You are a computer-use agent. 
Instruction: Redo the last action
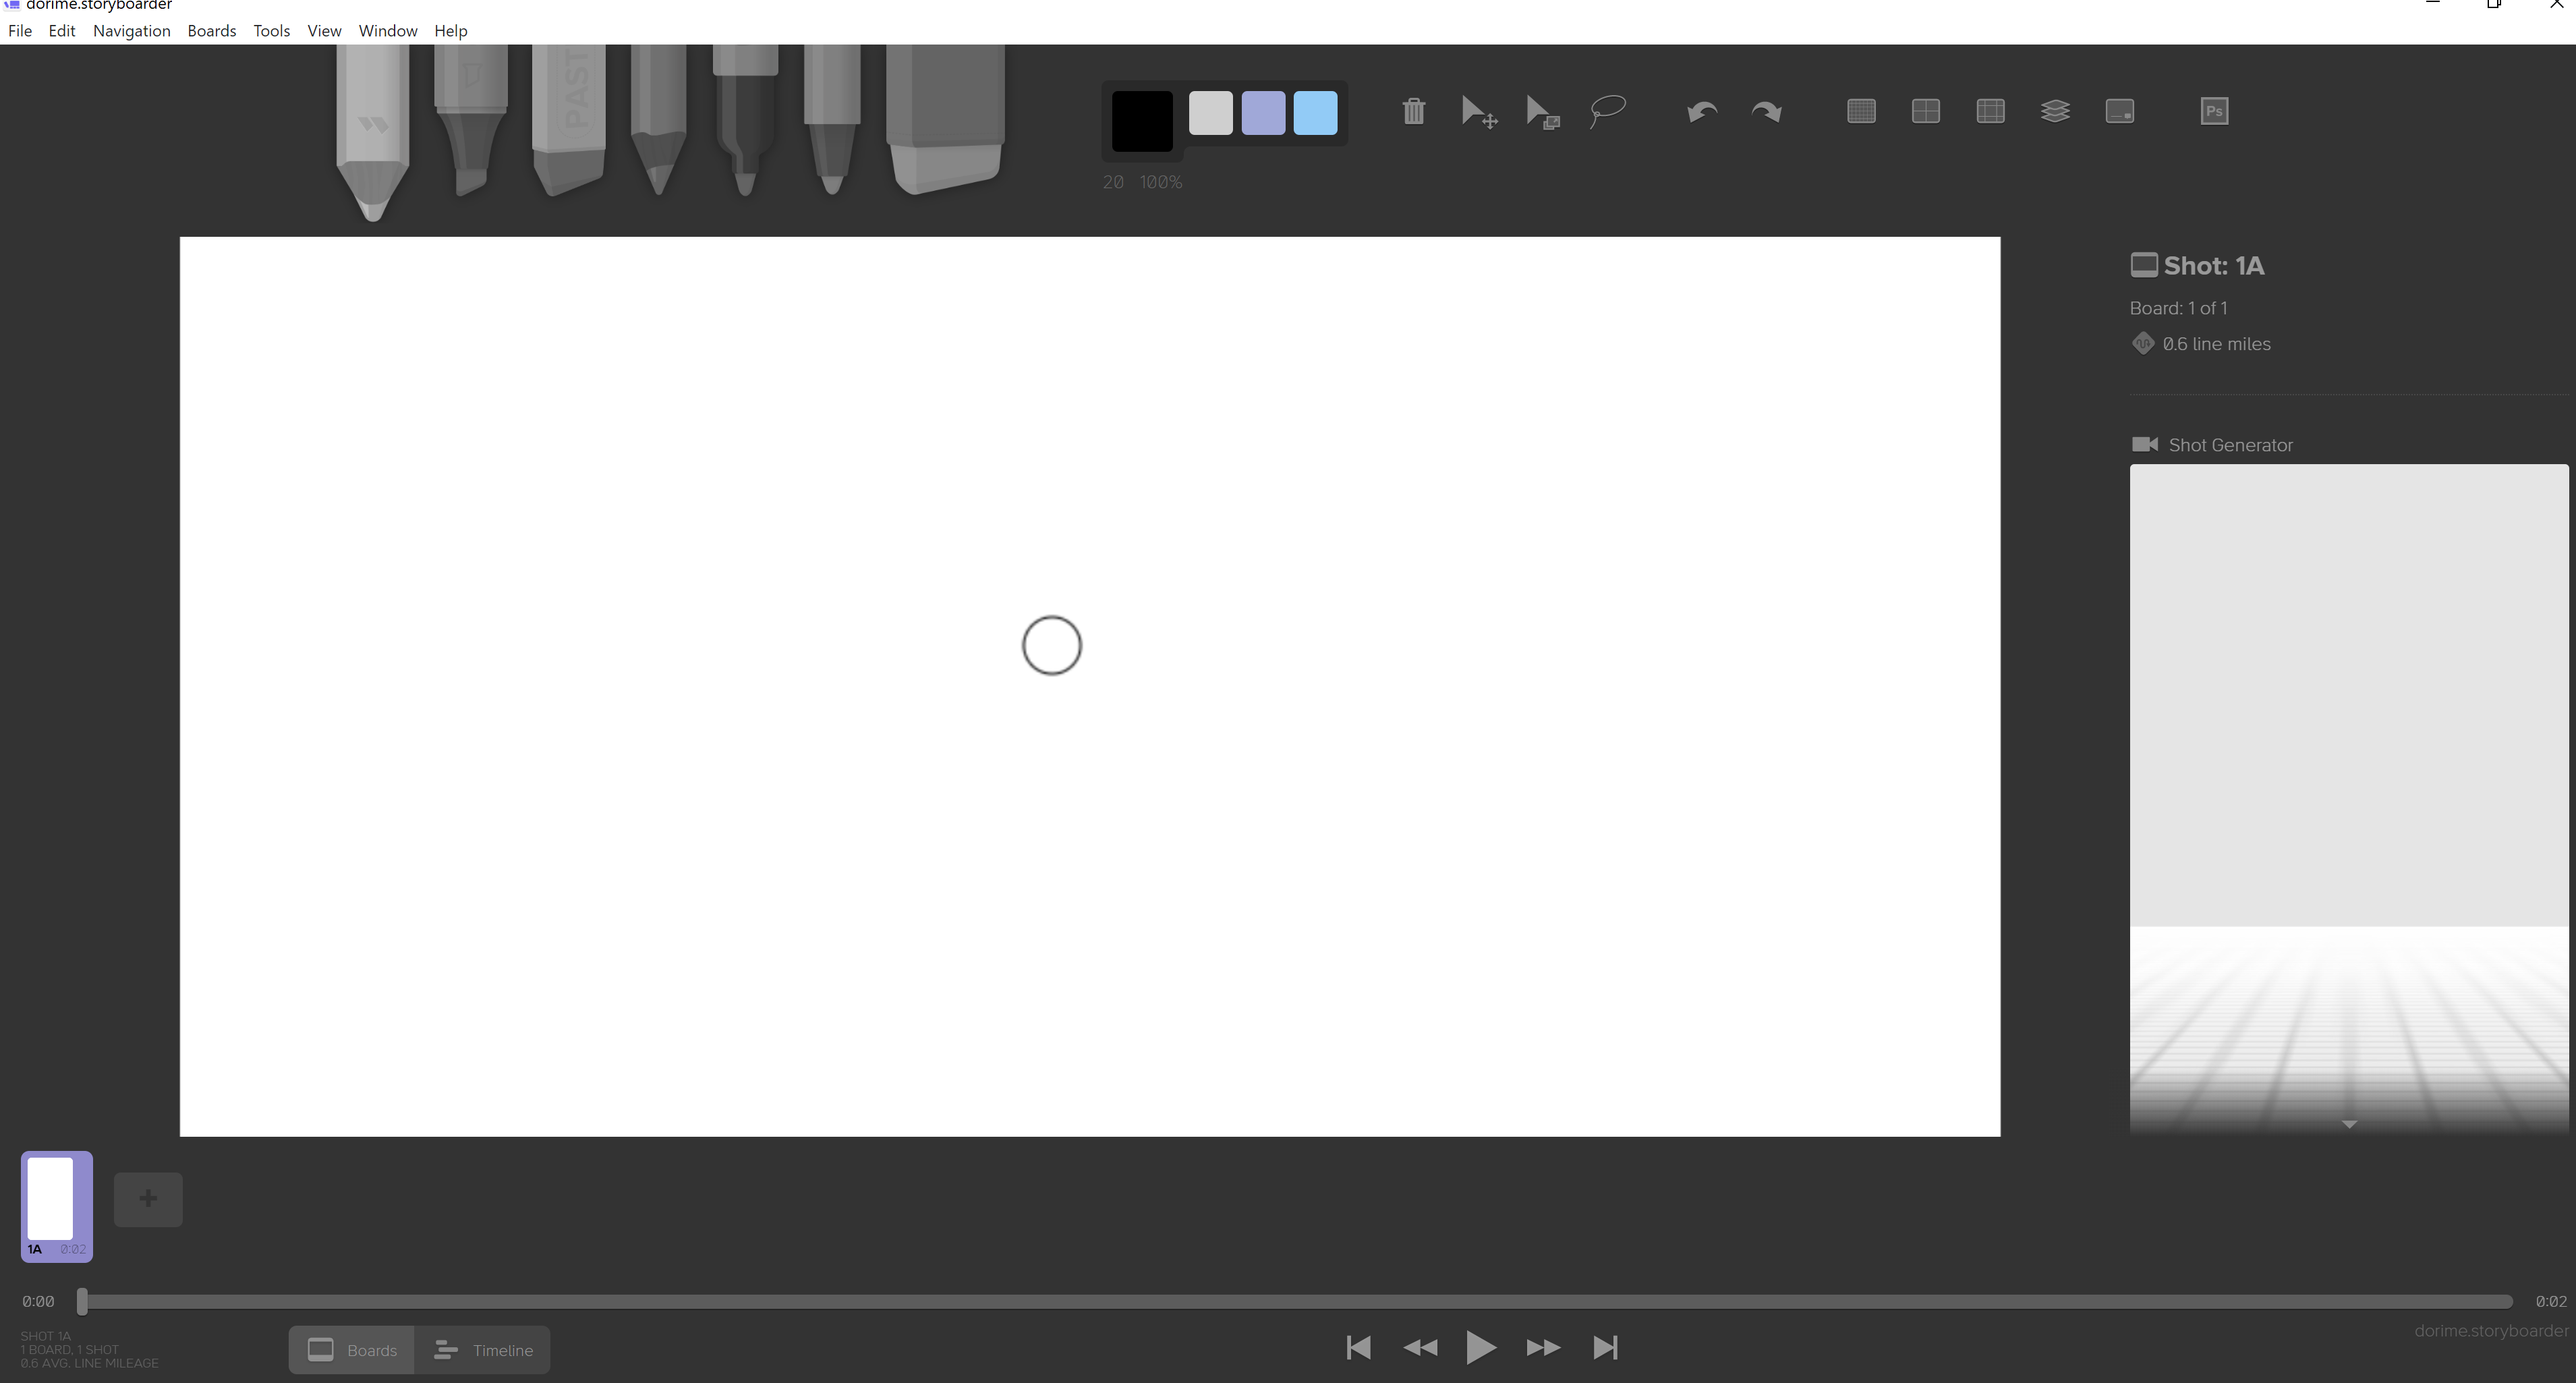click(x=1766, y=112)
